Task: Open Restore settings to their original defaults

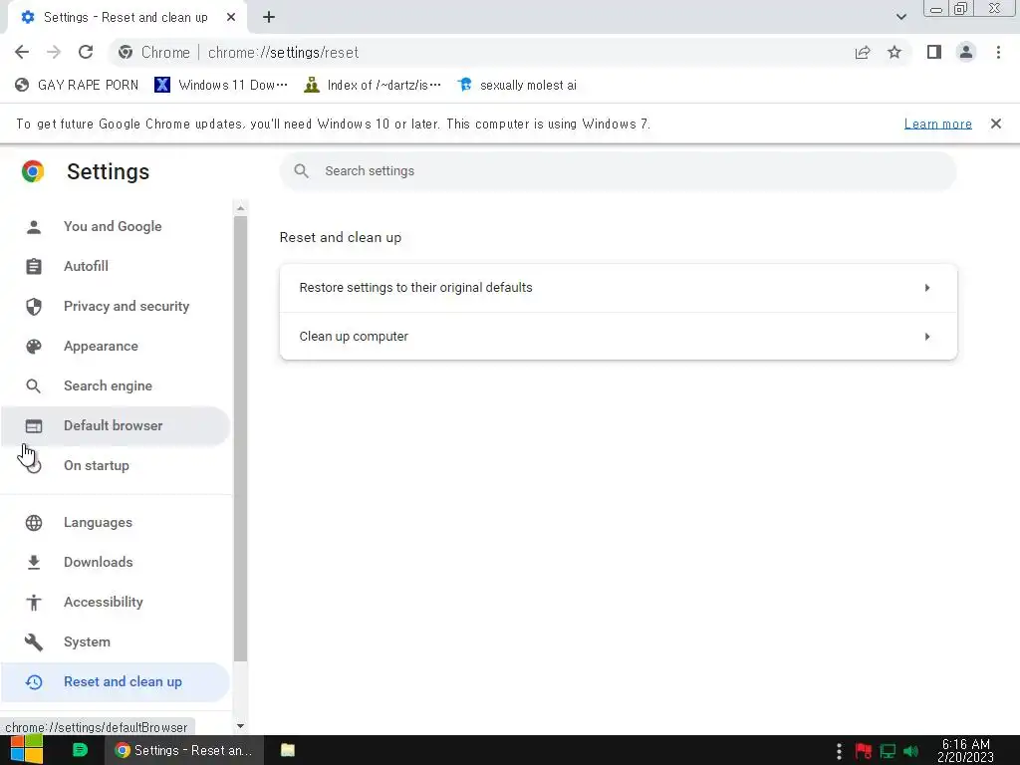Action: tap(618, 288)
